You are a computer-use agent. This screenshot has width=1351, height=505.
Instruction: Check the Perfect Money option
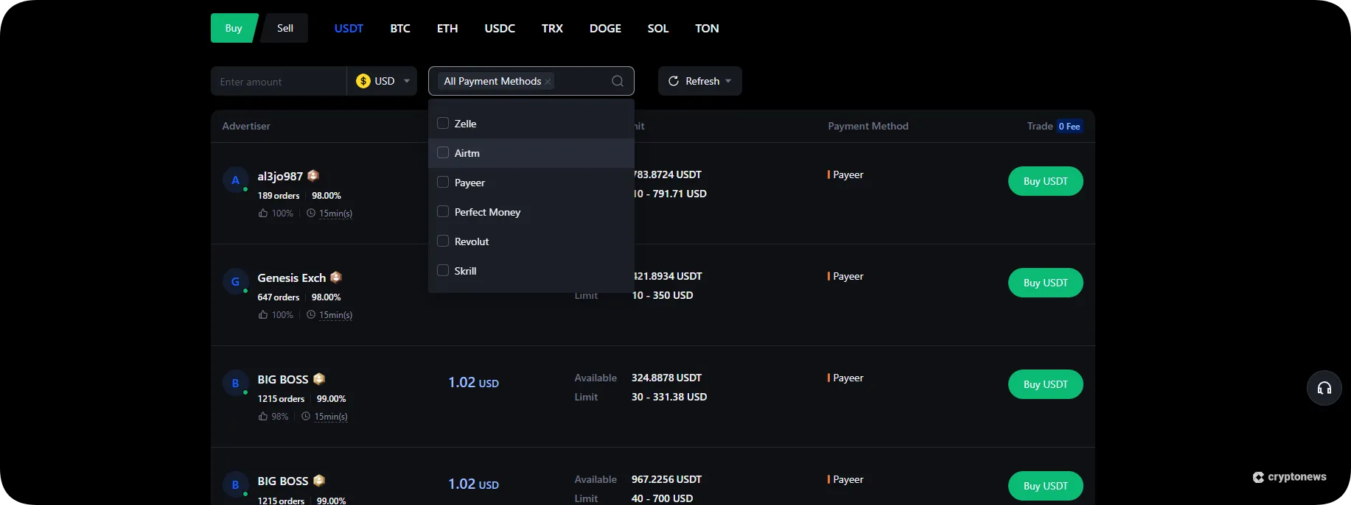443,211
